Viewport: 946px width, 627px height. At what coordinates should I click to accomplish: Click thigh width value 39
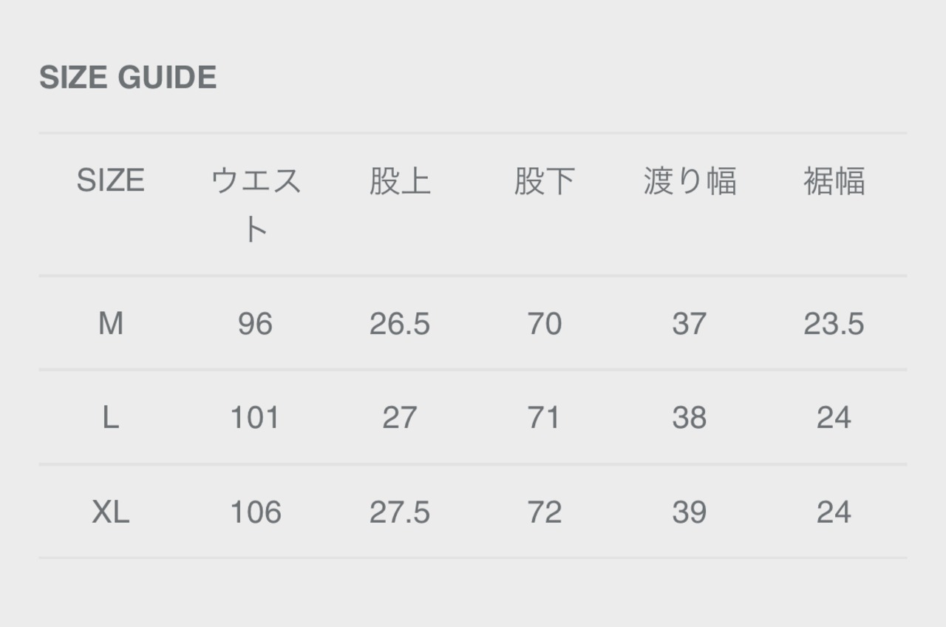(690, 512)
